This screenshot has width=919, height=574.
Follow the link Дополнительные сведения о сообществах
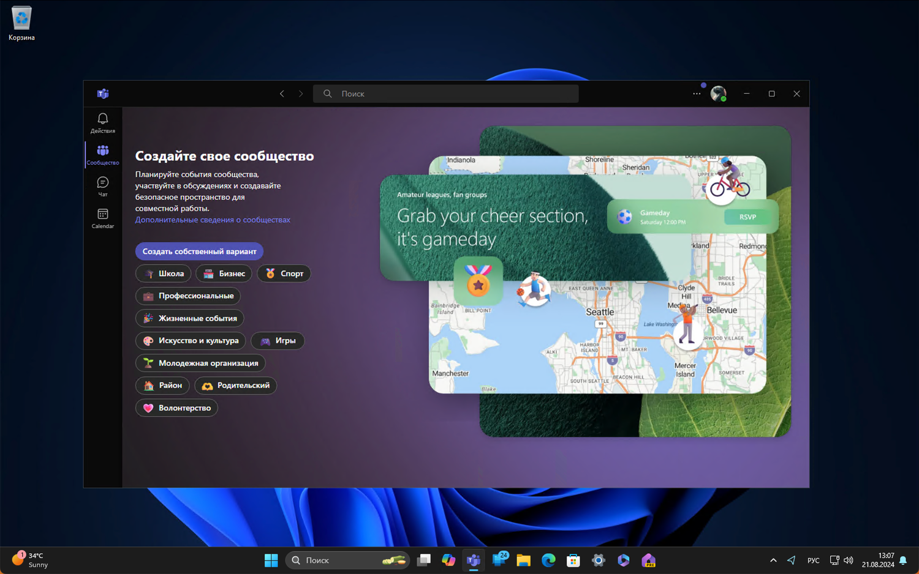point(213,220)
